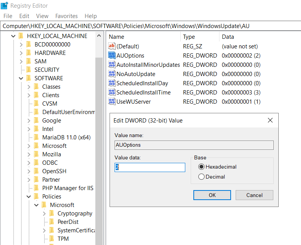Click the Value name field showing AUOptions

194,145
